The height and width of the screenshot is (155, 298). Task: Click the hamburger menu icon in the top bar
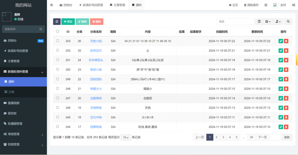point(52,5)
